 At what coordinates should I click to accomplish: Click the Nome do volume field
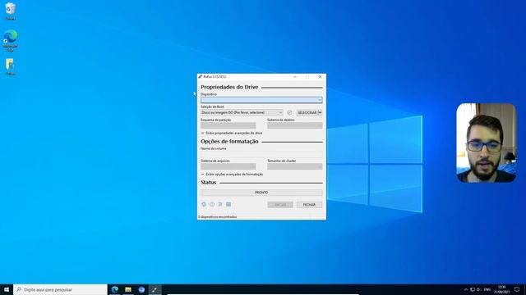pos(261,154)
